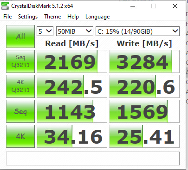Start the Seq Q32T1 benchmark
This screenshot has height=170, width=188.
(x=20, y=61)
